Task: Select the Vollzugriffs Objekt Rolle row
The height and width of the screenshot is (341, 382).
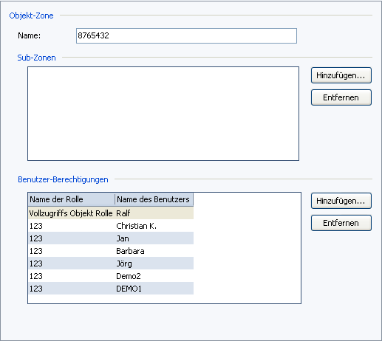Action: tap(111, 213)
